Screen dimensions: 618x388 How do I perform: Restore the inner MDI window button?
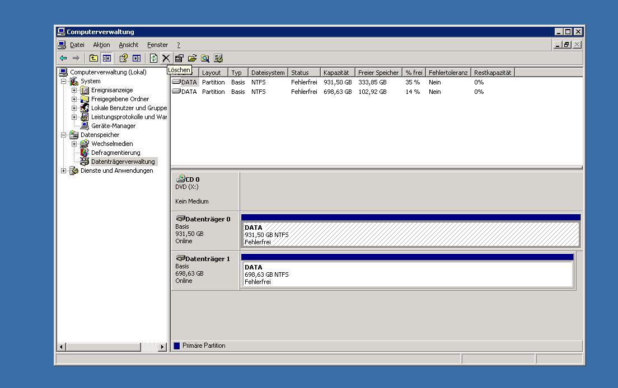tap(566, 45)
